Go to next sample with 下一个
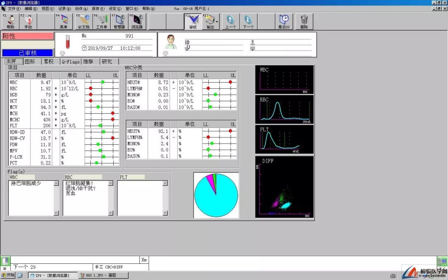448x280 pixels. click(x=248, y=22)
